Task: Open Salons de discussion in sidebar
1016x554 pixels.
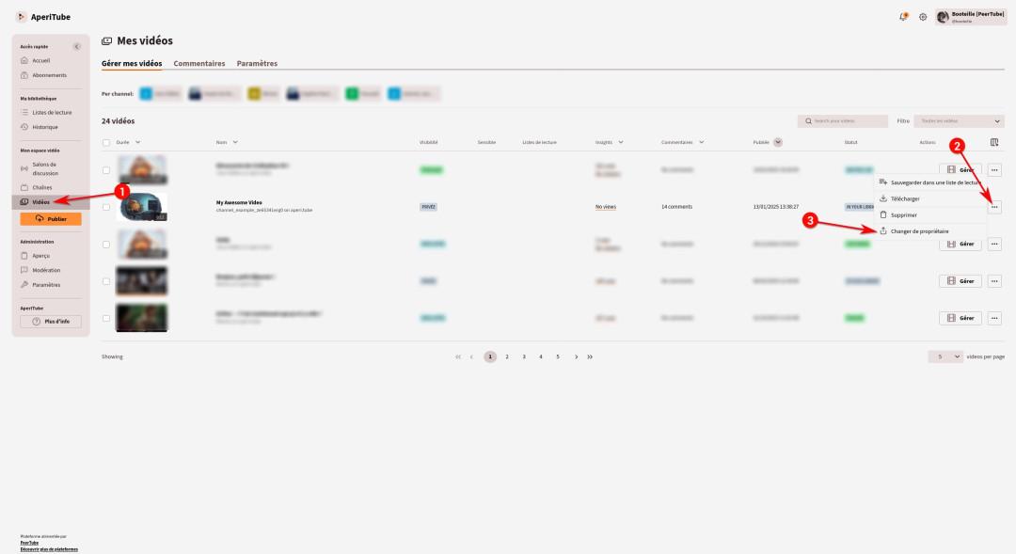Action: 45,168
